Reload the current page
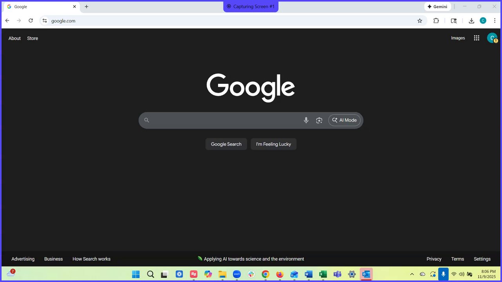The width and height of the screenshot is (502, 282). [x=31, y=21]
